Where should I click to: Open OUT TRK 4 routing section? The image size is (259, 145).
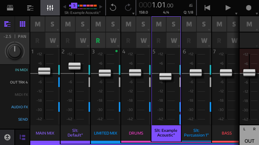point(19,82)
